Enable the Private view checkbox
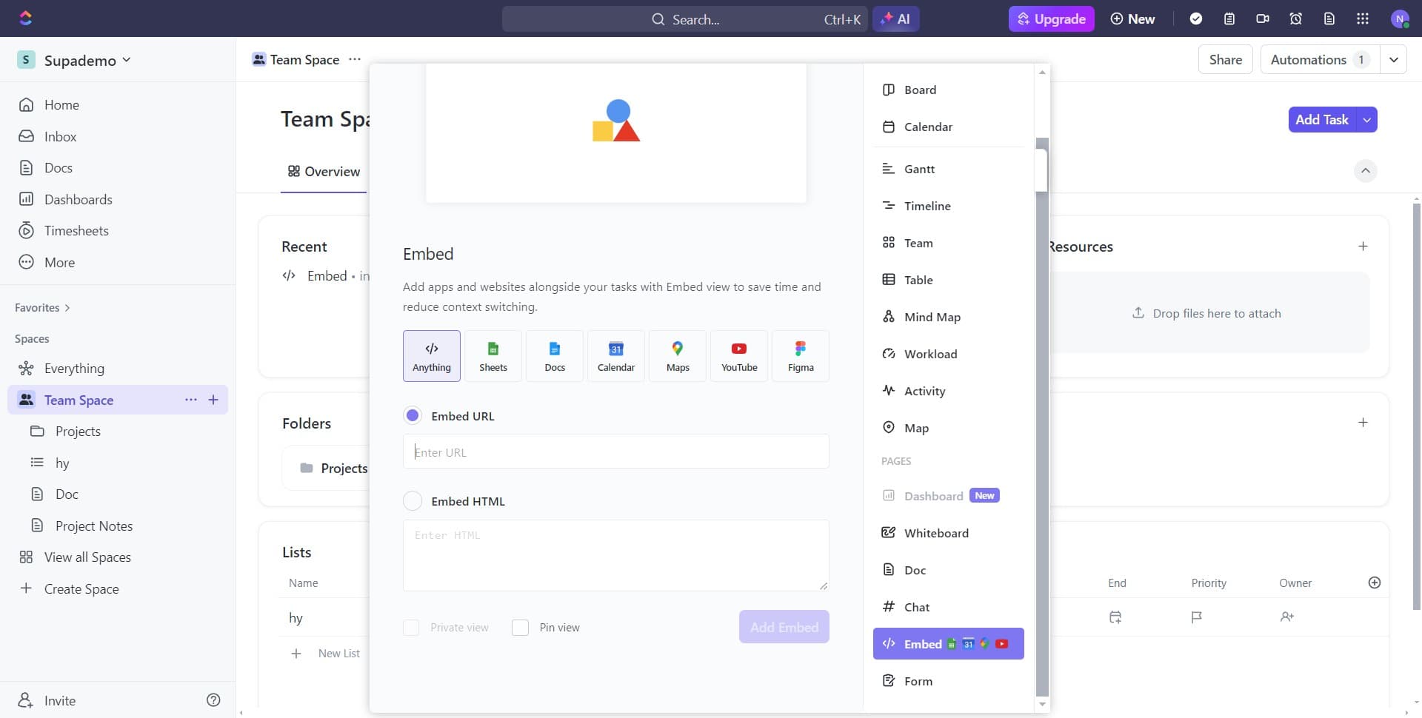Viewport: 1422px width, 718px height. pyautogui.click(x=411, y=627)
